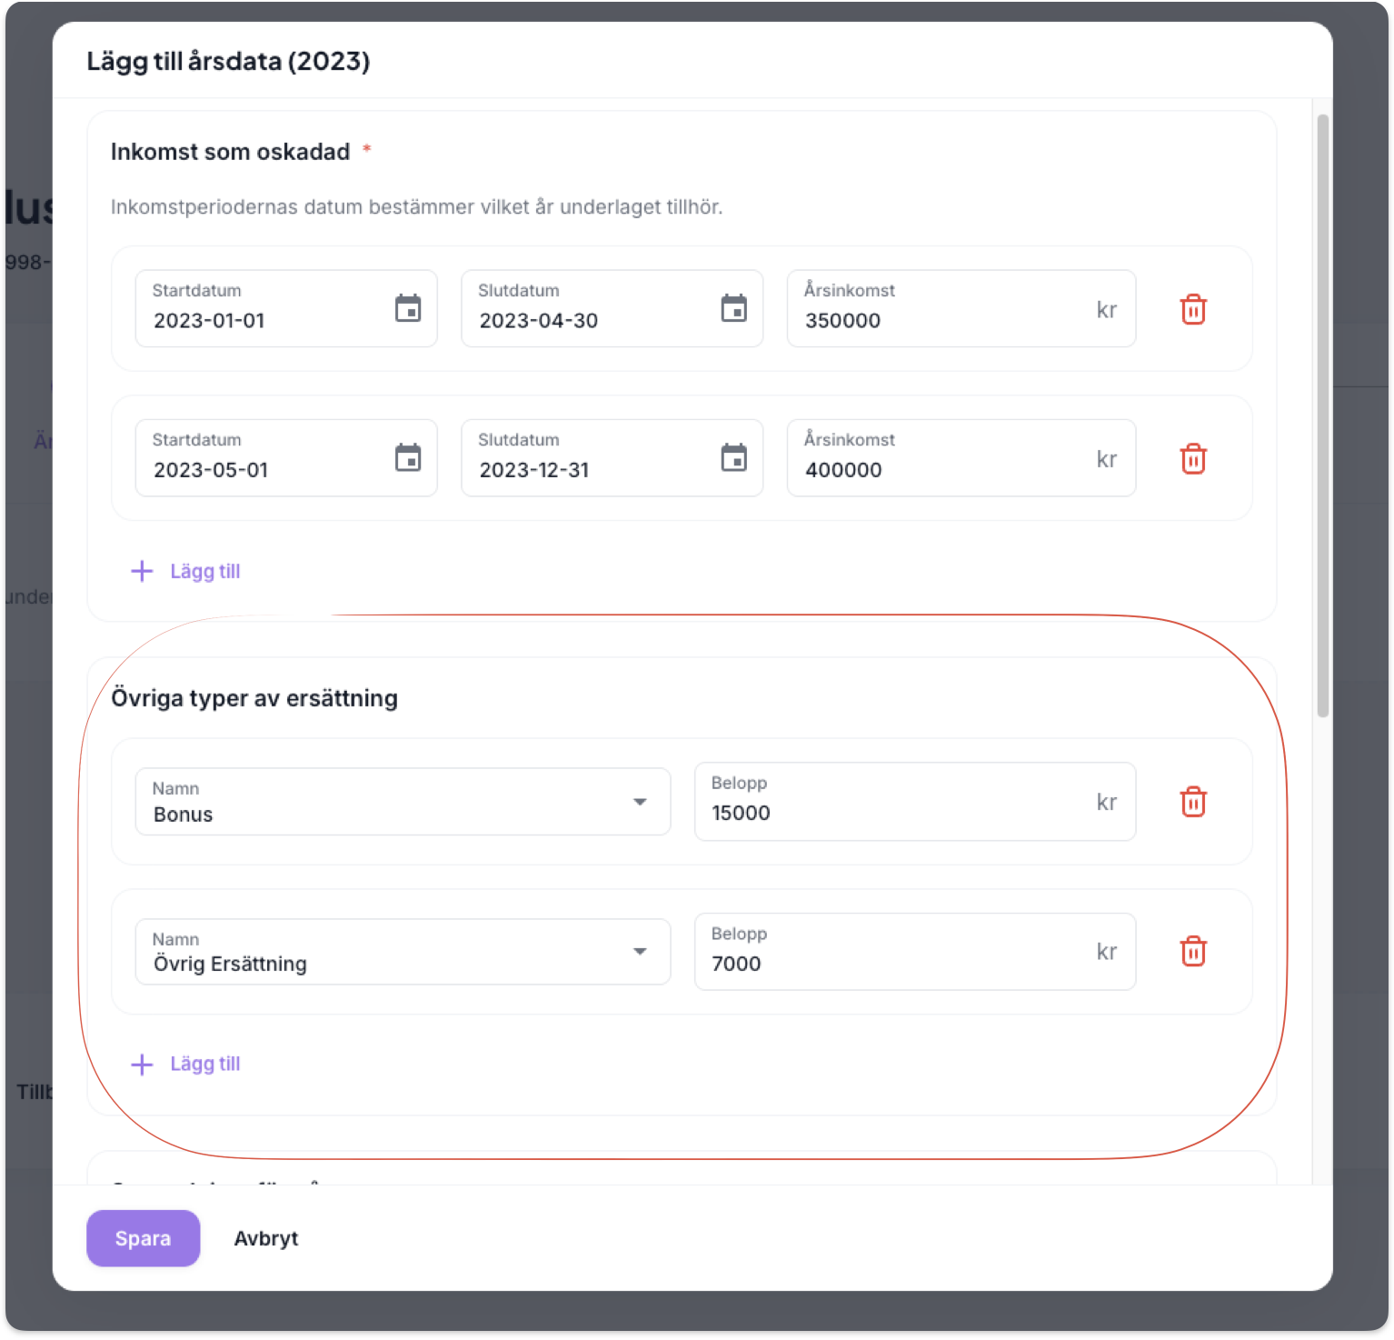Delete the 350000 kr income row
Image resolution: width=1394 pixels, height=1340 pixels.
[x=1192, y=310]
